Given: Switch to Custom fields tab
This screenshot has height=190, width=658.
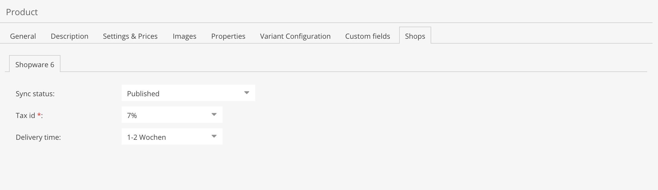Looking at the screenshot, I should (367, 36).
